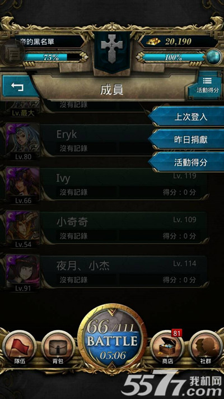Tap the back arrow button
224x399 pixels.
point(17,86)
